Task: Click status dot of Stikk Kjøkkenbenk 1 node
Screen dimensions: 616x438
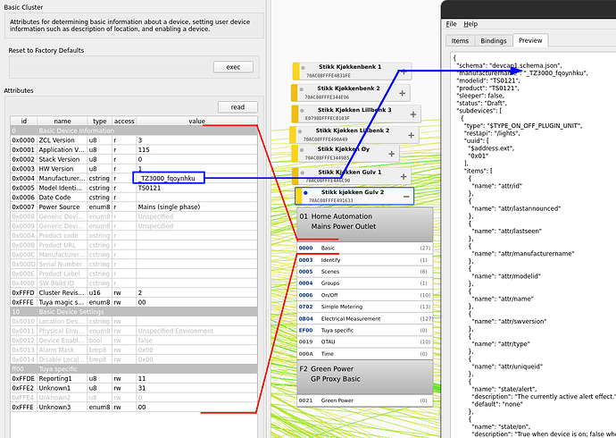Action: (x=303, y=68)
